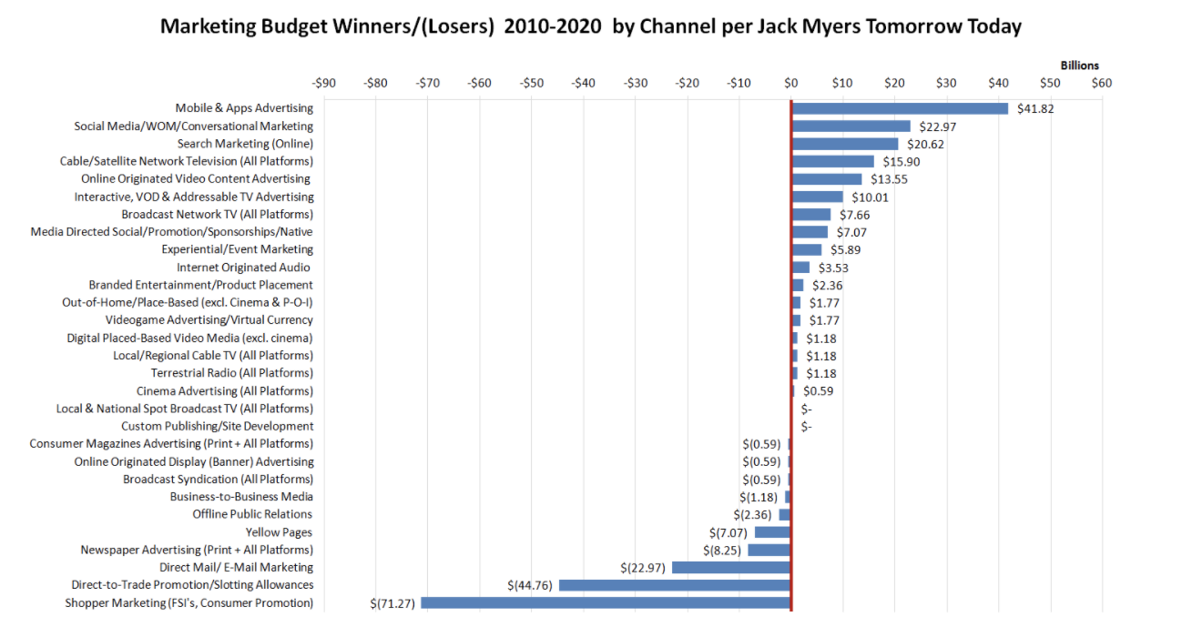The width and height of the screenshot is (1182, 637).
Task: Click the chart title text
Action: coord(590,26)
